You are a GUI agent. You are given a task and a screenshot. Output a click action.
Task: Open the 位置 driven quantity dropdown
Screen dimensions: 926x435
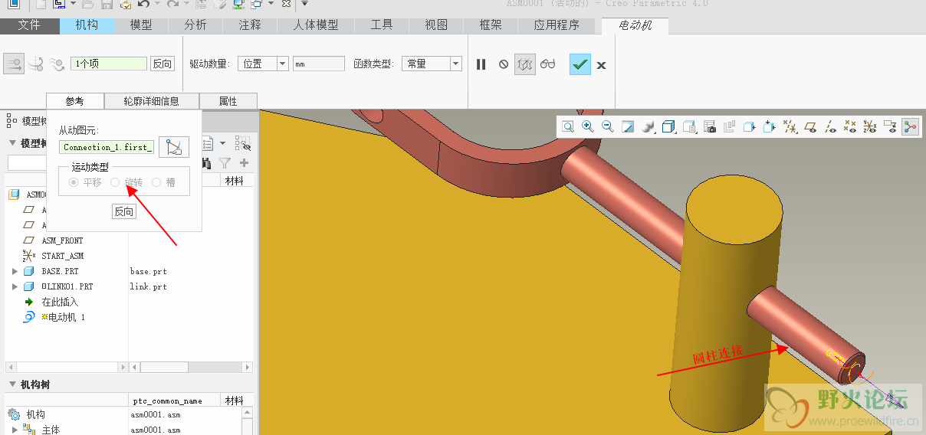[263, 64]
